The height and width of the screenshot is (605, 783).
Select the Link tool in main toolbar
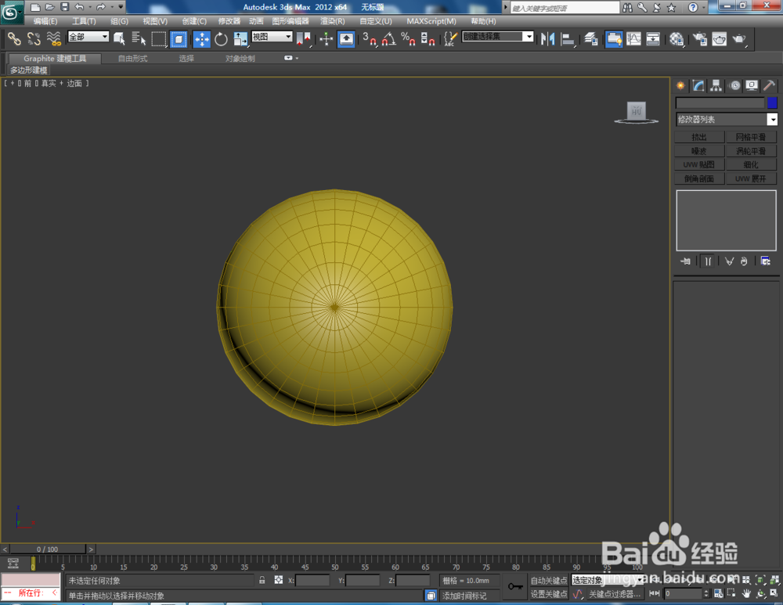pyautogui.click(x=14, y=38)
